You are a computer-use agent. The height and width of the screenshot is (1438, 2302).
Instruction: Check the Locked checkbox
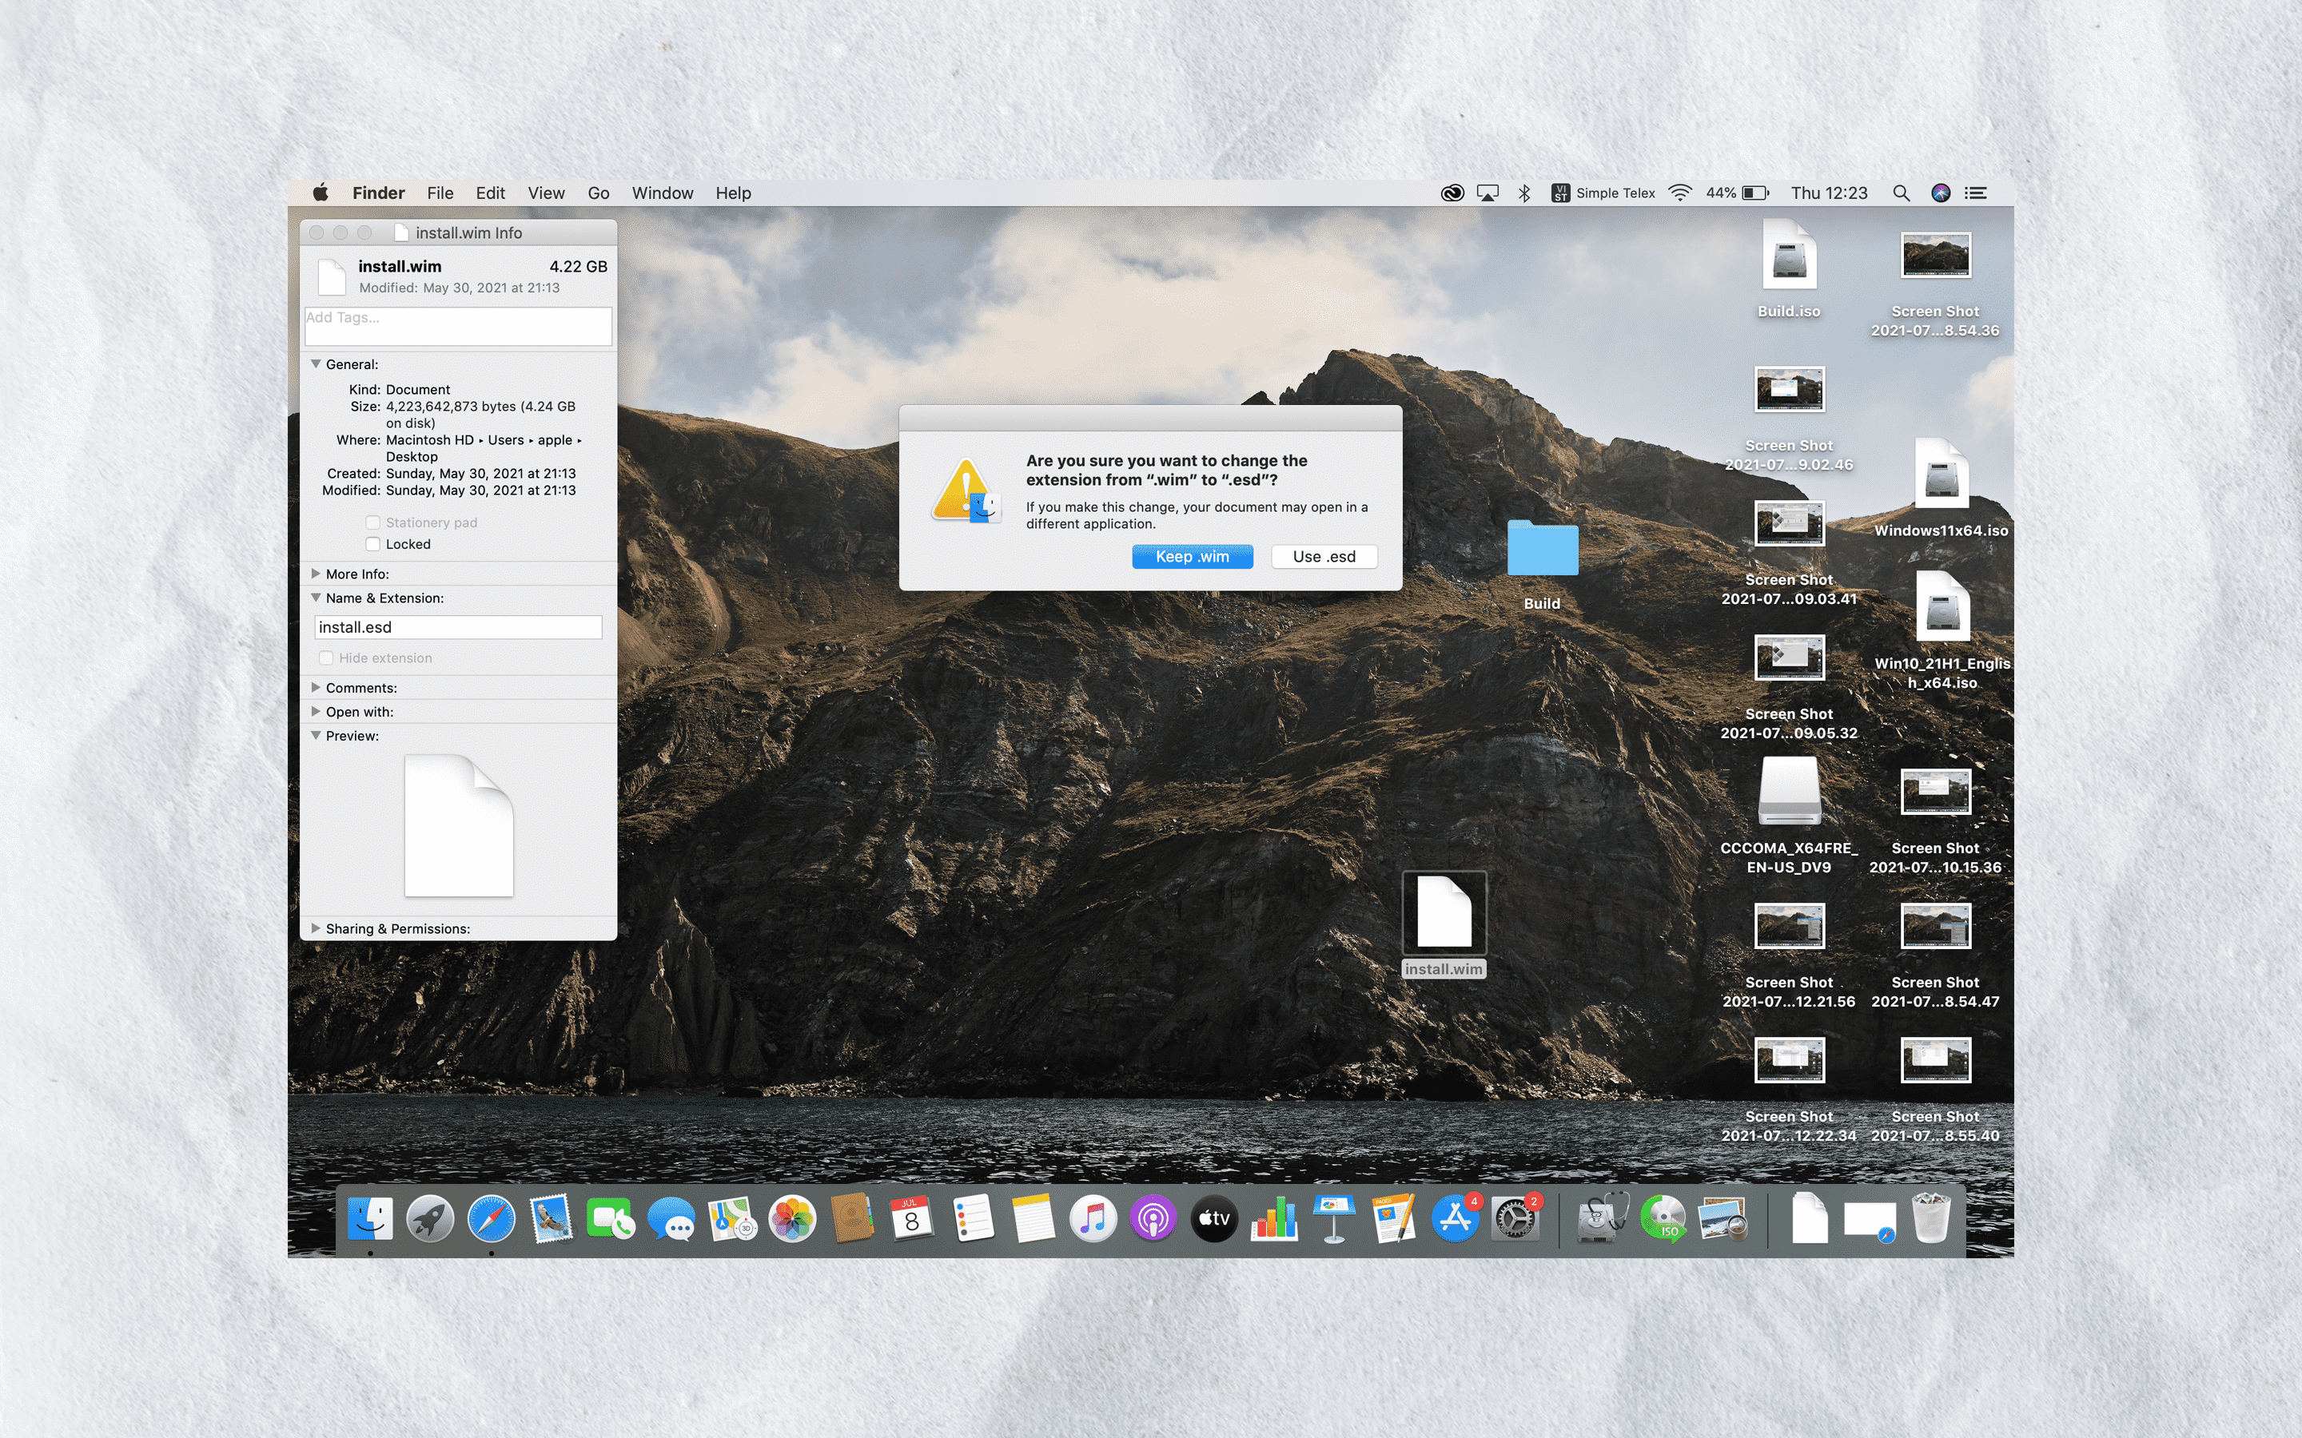click(x=373, y=543)
